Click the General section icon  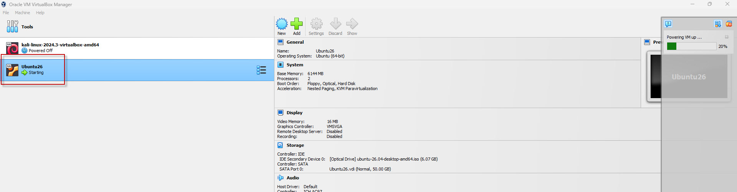point(281,42)
